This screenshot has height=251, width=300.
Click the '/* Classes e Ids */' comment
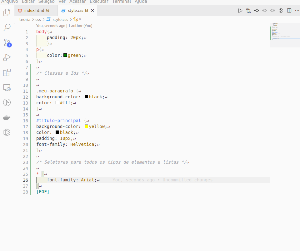pyautogui.click(x=61, y=73)
